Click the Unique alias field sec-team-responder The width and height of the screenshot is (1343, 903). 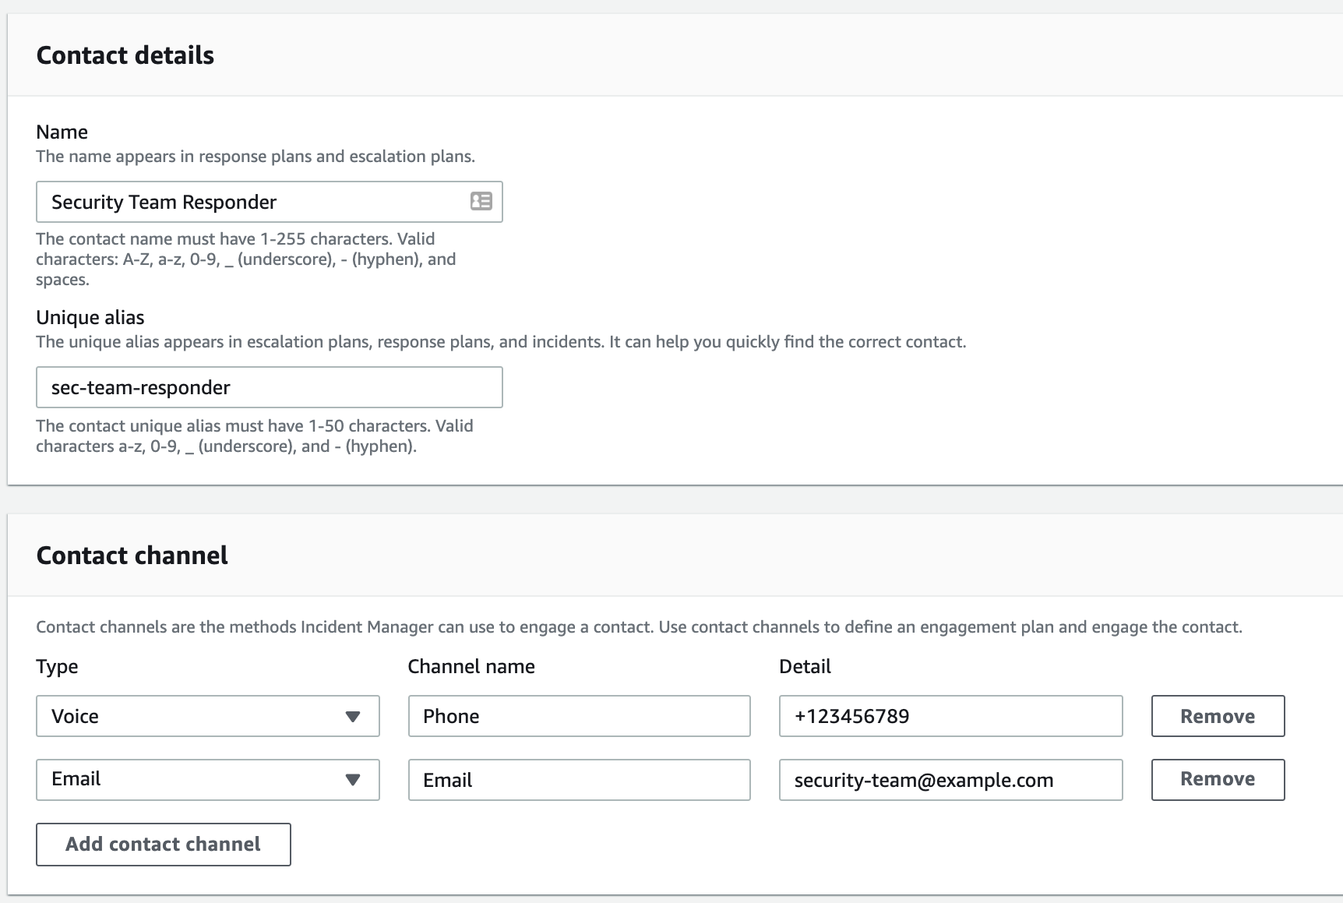point(269,387)
